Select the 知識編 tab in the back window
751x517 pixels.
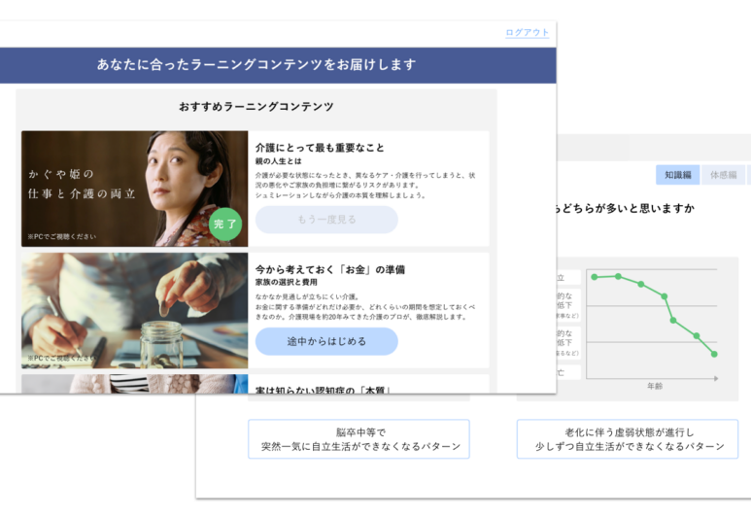coord(678,175)
